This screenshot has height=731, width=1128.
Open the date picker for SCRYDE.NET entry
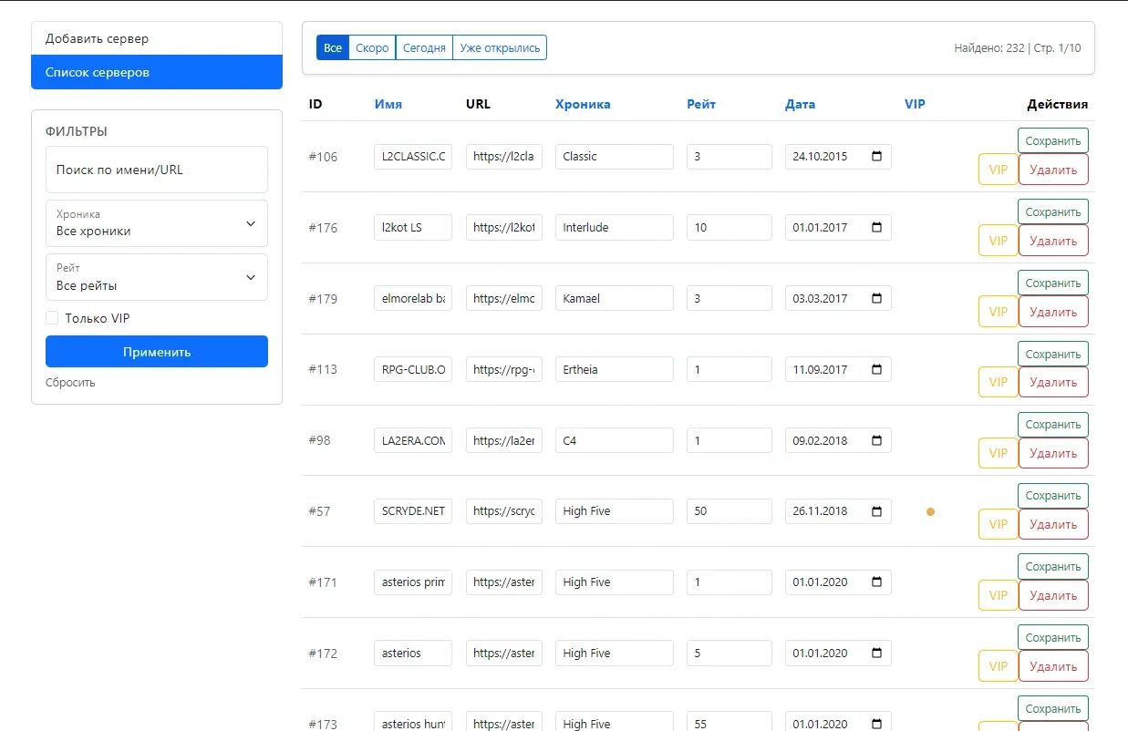[x=876, y=511]
